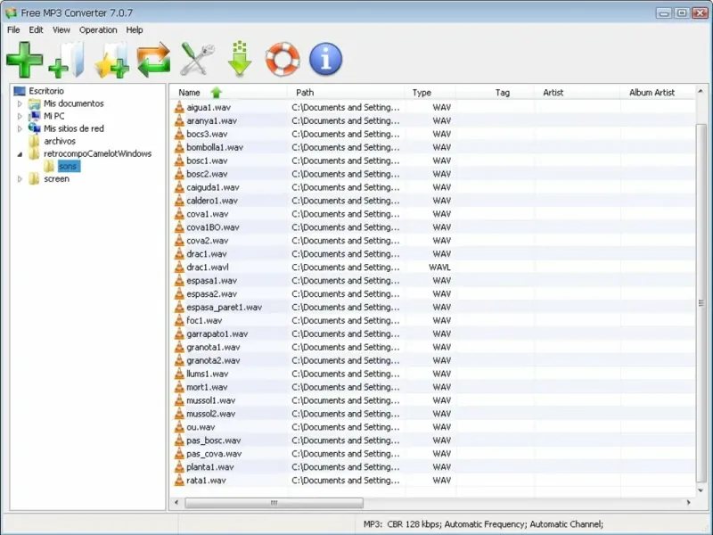Click the blue info icon
Image resolution: width=713 pixels, height=535 pixels.
pos(325,59)
